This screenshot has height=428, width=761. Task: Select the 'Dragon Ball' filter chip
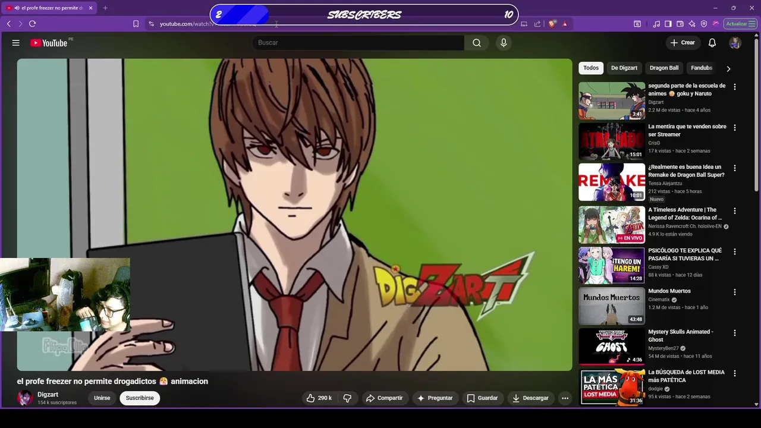coord(664,68)
